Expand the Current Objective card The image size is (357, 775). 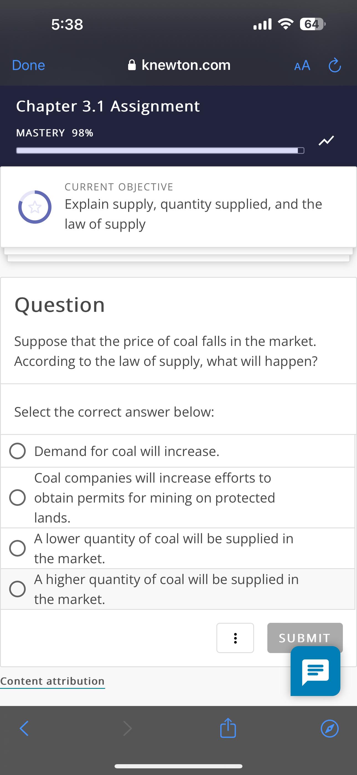[178, 207]
